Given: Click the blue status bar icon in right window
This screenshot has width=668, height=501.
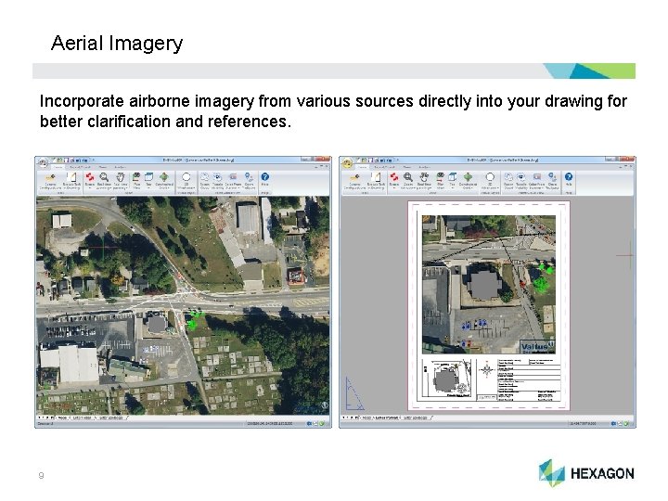Looking at the screenshot, I should pos(614,424).
